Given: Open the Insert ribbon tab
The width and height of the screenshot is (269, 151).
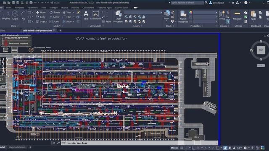Looking at the screenshot, I should (8, 8).
